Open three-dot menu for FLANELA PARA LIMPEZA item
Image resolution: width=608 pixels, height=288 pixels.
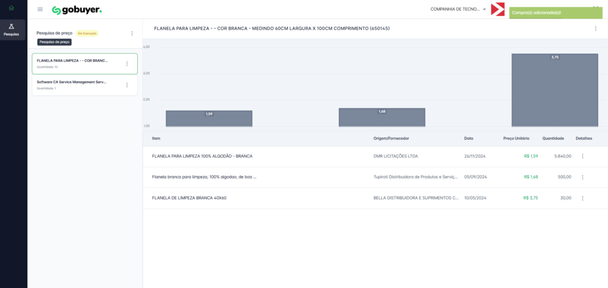tap(126, 63)
